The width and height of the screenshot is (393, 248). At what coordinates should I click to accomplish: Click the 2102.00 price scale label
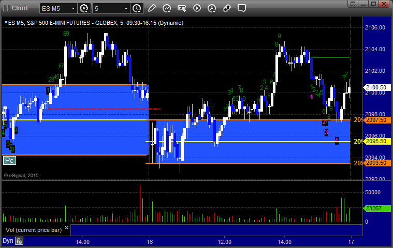coord(375,71)
